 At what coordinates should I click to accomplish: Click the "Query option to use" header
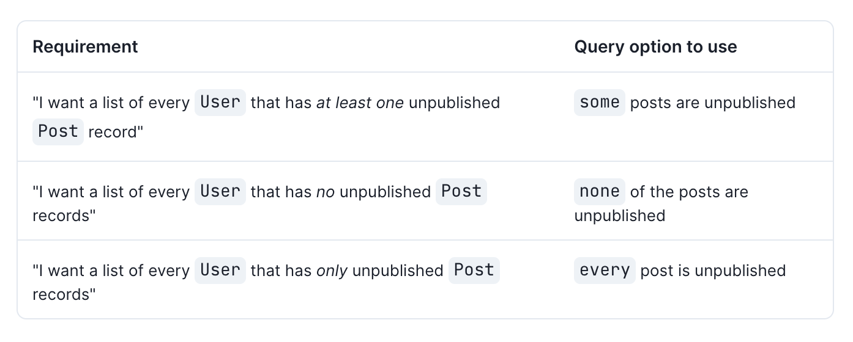point(655,47)
